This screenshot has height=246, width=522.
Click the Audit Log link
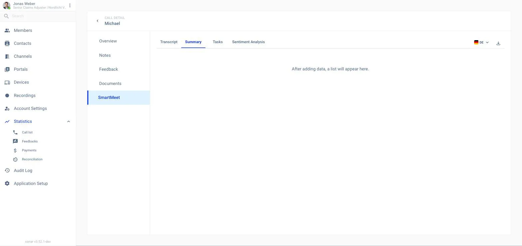pyautogui.click(x=23, y=171)
